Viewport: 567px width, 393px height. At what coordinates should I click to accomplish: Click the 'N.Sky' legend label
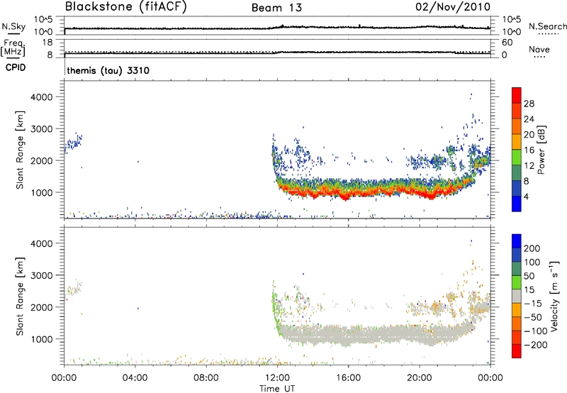[13, 26]
